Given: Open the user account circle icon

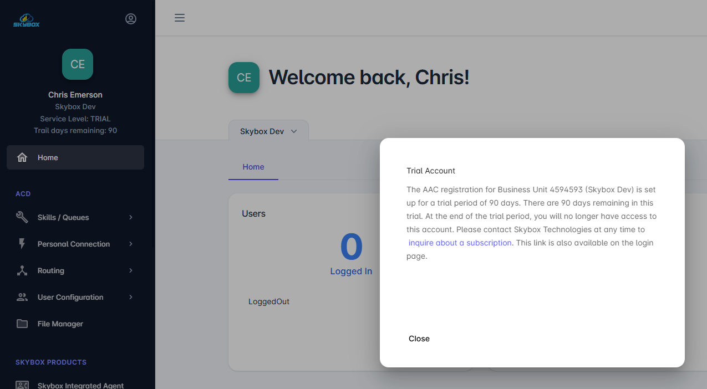Looking at the screenshot, I should click(x=131, y=19).
